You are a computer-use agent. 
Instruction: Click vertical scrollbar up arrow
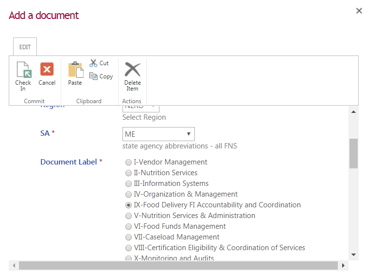click(353, 111)
